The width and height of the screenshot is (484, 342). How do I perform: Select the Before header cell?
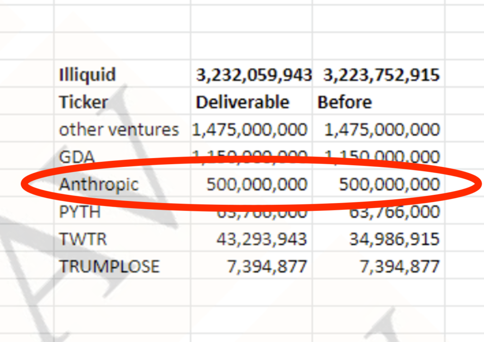[379, 101]
